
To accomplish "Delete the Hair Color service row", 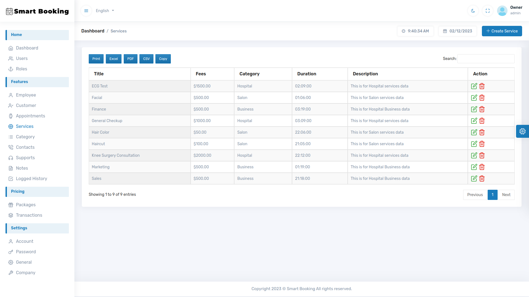I will 482,132.
